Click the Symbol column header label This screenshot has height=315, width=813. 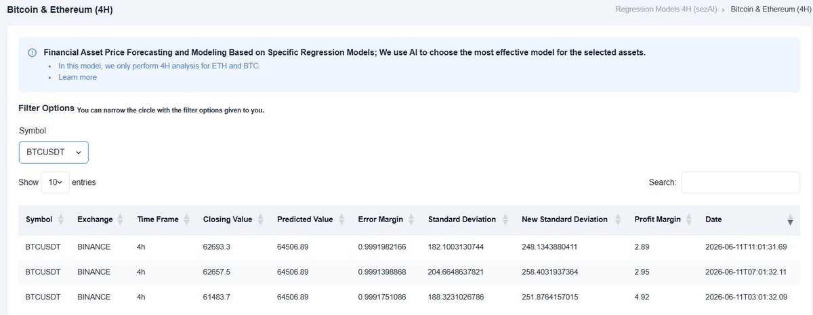click(39, 219)
